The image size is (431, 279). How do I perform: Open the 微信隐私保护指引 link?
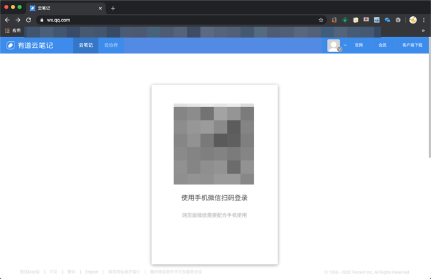124,272
